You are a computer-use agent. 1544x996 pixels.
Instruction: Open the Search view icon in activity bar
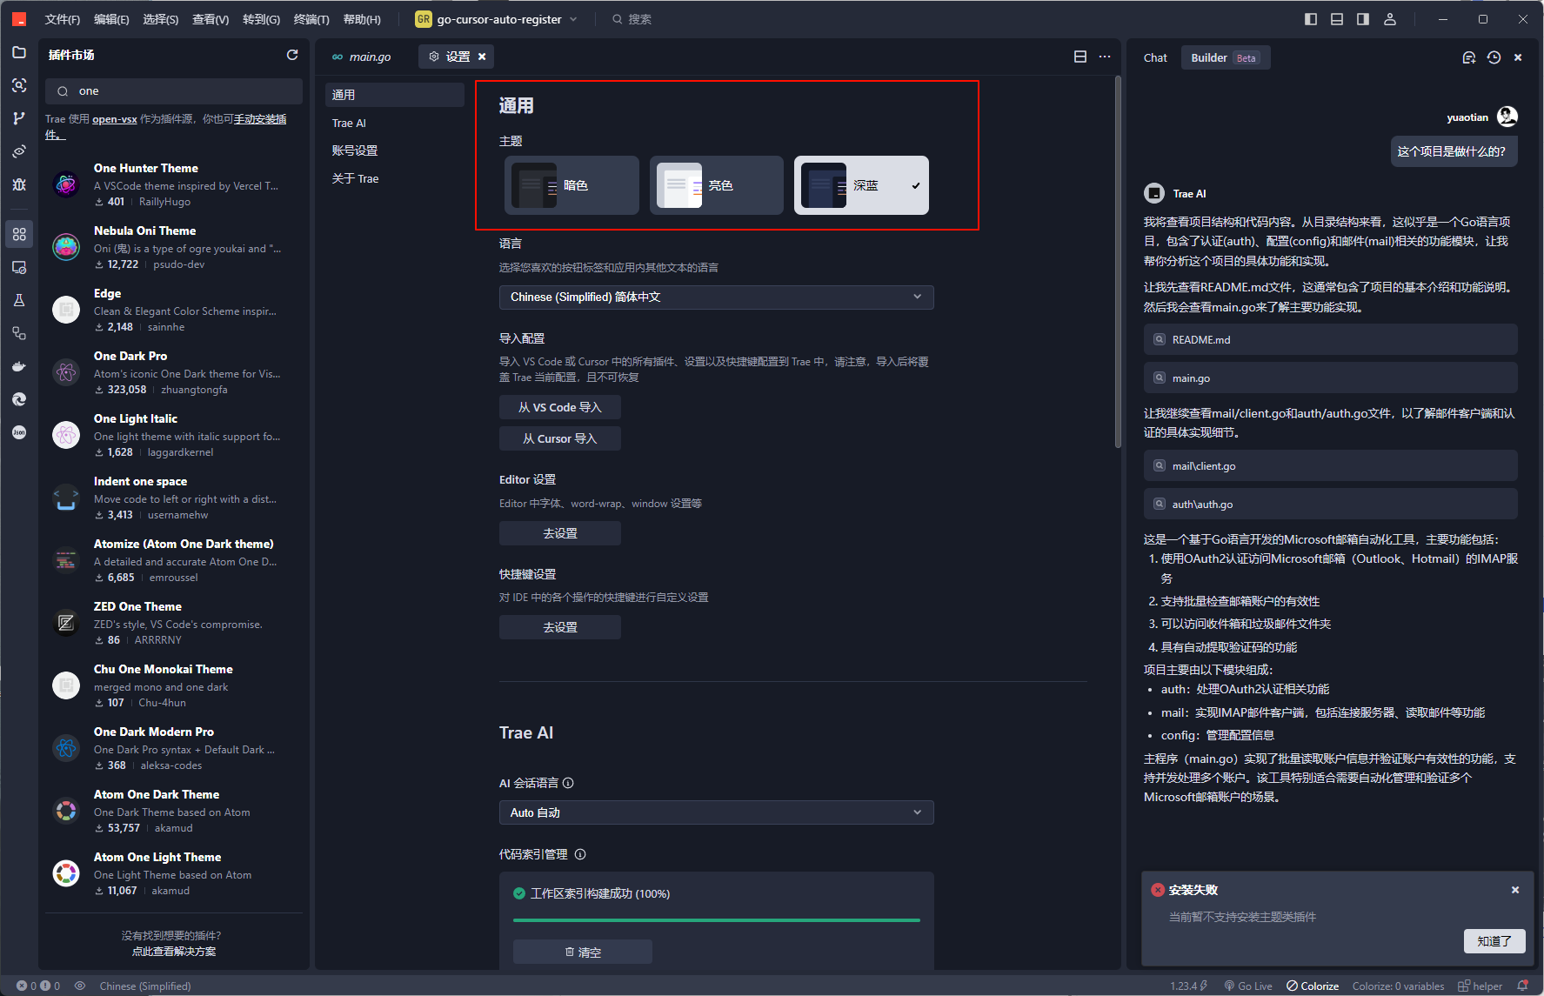(19, 85)
